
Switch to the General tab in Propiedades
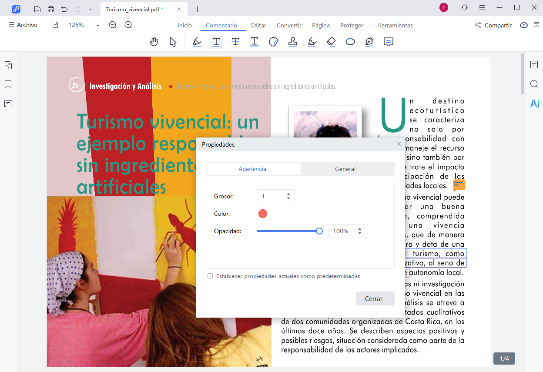click(x=345, y=169)
